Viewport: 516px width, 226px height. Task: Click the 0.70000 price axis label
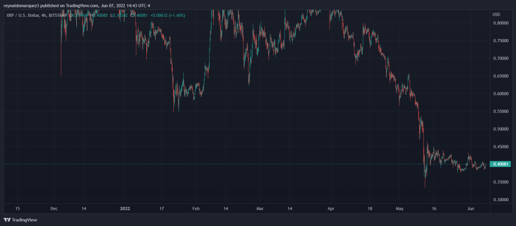point(500,58)
